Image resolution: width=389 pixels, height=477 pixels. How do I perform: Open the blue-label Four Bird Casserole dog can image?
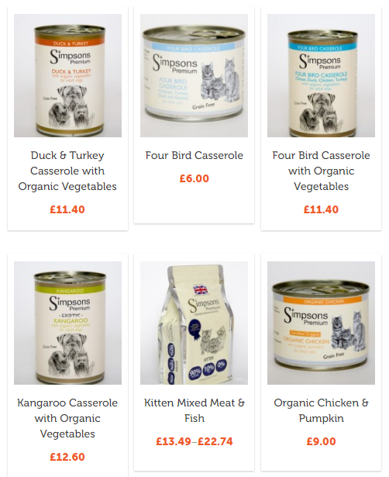(x=321, y=75)
